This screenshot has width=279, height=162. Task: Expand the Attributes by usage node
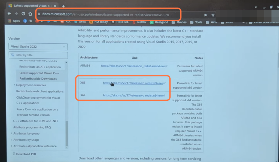click(x=11, y=140)
